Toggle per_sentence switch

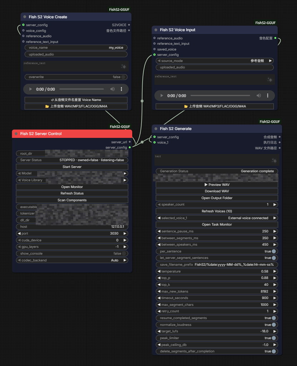(x=274, y=251)
